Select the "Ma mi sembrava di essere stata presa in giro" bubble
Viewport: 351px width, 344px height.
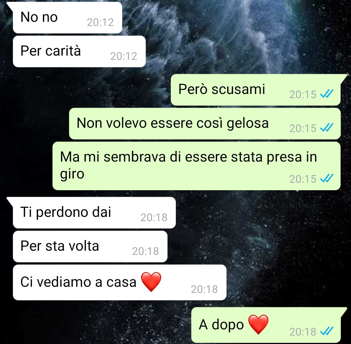coord(197,166)
